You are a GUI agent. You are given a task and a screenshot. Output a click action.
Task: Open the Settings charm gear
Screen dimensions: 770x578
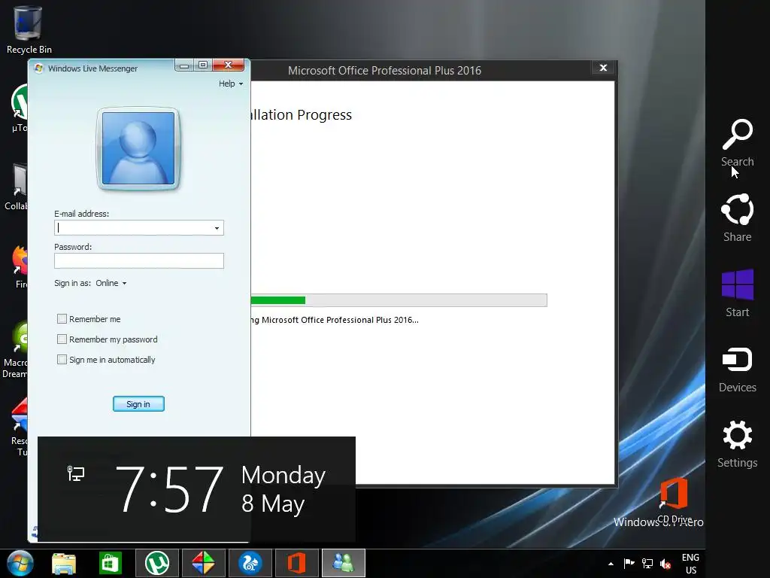737,434
